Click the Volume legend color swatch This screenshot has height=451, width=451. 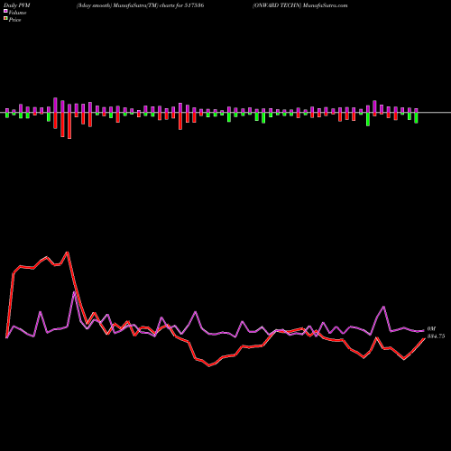(5, 12)
